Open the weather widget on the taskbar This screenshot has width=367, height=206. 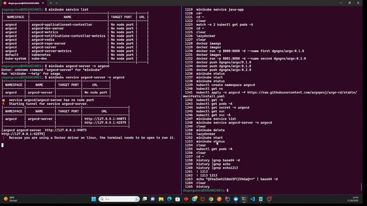pyautogui.click(x=10, y=199)
